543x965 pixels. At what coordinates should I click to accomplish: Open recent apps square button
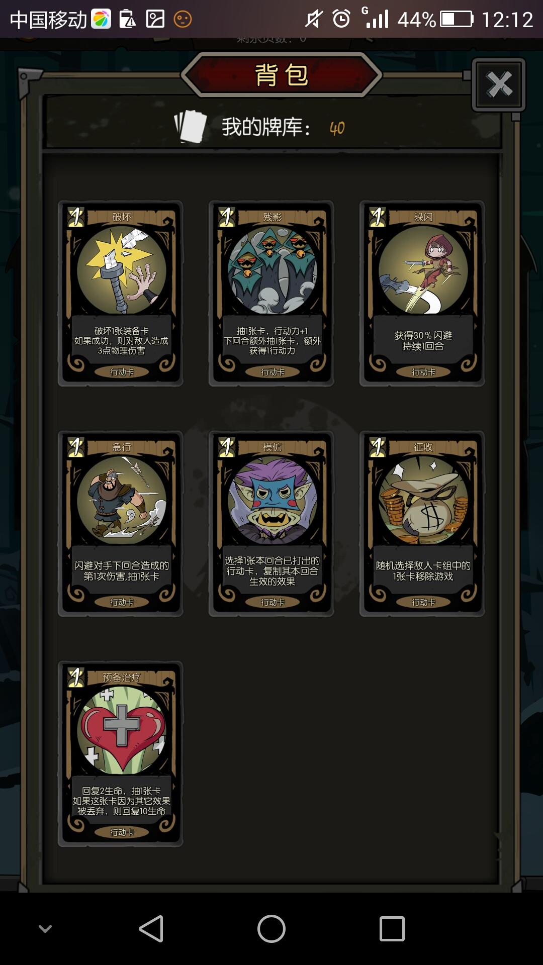tap(392, 928)
